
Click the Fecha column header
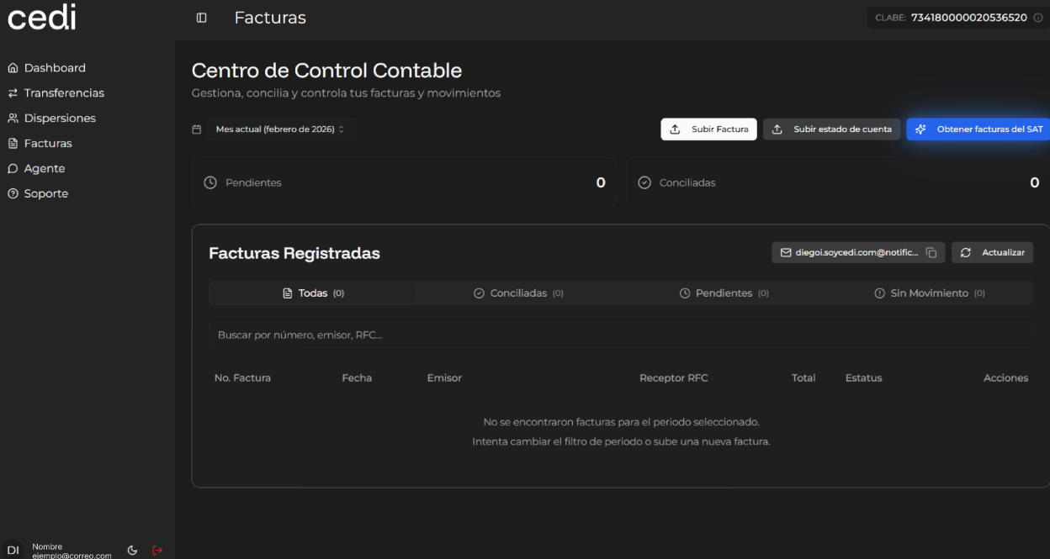coord(357,378)
